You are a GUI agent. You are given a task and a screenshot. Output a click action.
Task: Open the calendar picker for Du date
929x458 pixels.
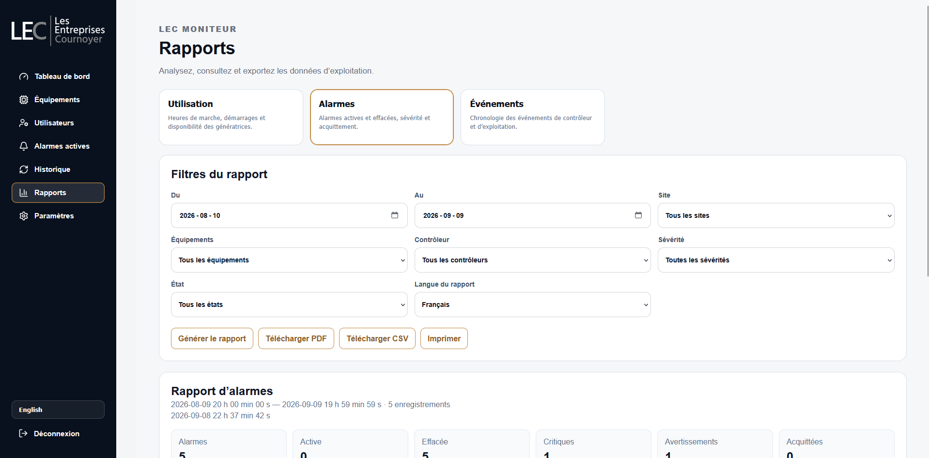(395, 215)
